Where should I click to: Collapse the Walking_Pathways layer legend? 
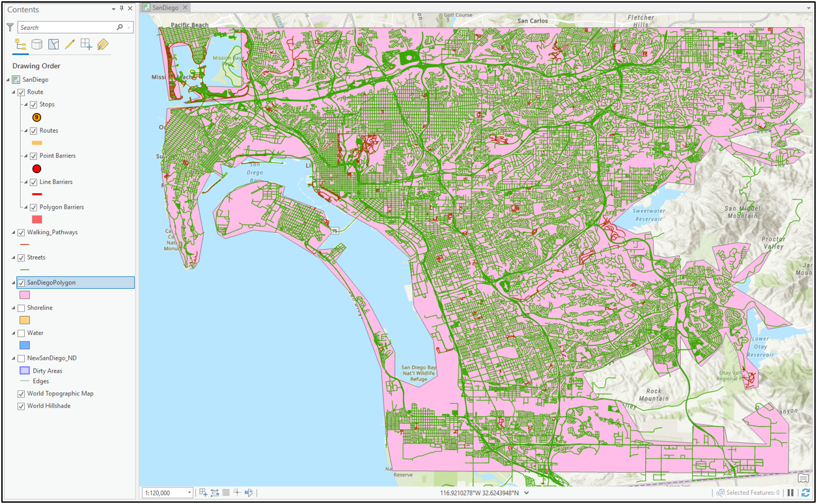tap(14, 232)
